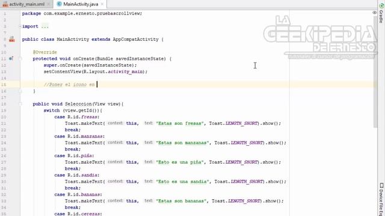
Task: Click LENGTH_SHORT on the fresas Toast line
Action: pos(241,124)
